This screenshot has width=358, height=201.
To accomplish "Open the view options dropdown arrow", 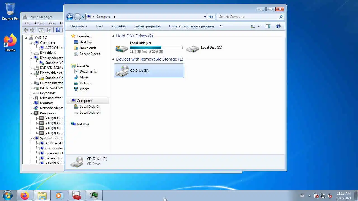I will pos(259,26).
